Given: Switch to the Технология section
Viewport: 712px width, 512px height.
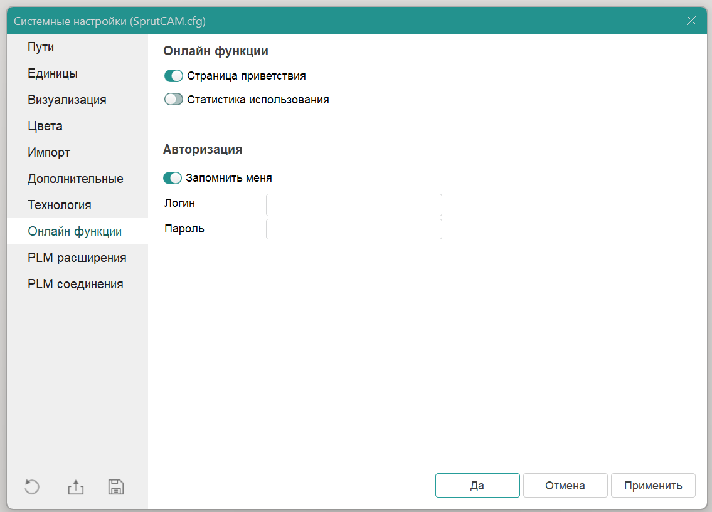Looking at the screenshot, I should (x=60, y=205).
